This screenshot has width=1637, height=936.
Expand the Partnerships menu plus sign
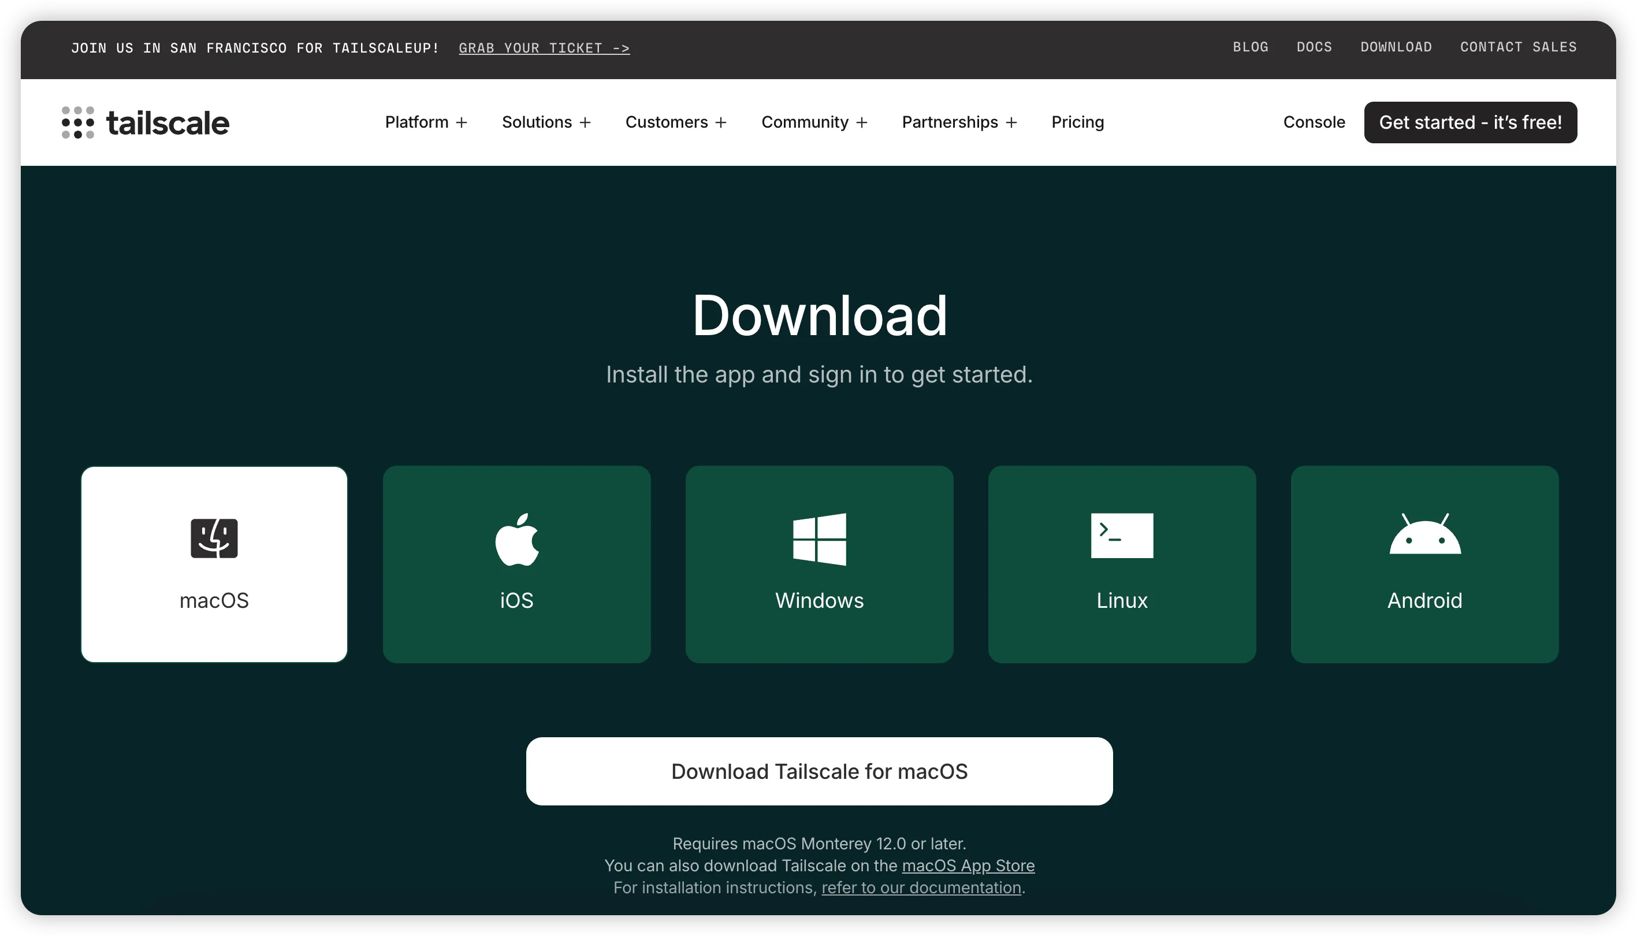pyautogui.click(x=1011, y=122)
